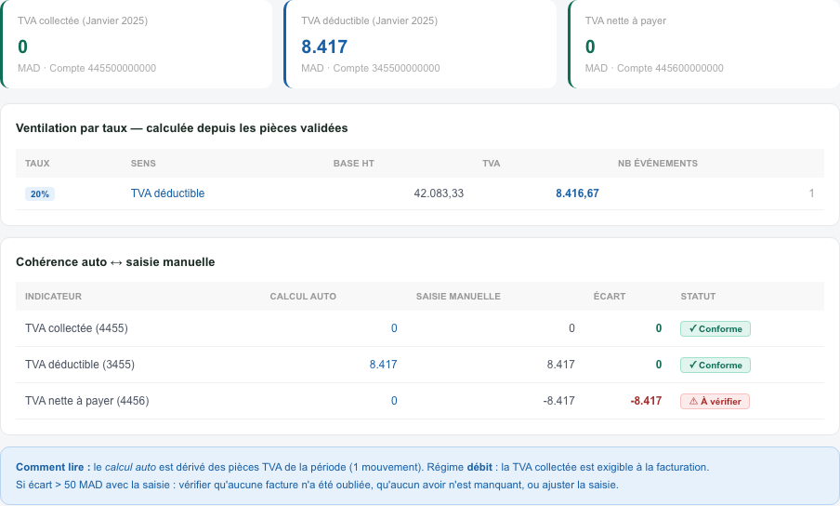Open the TVA déductible link in ventilation table

167,193
